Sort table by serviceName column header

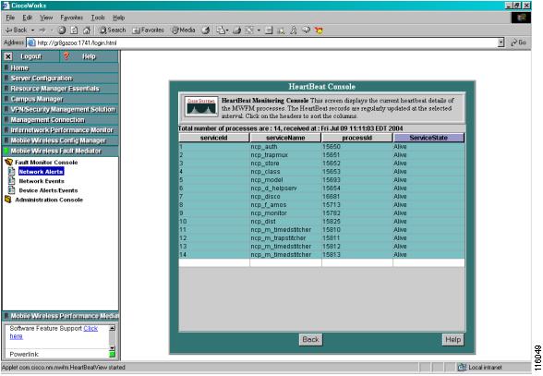(x=285, y=138)
